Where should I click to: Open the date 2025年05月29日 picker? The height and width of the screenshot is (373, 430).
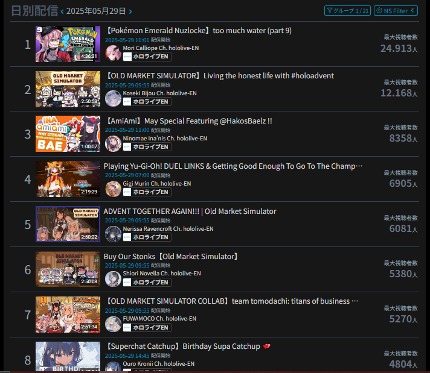tap(96, 11)
